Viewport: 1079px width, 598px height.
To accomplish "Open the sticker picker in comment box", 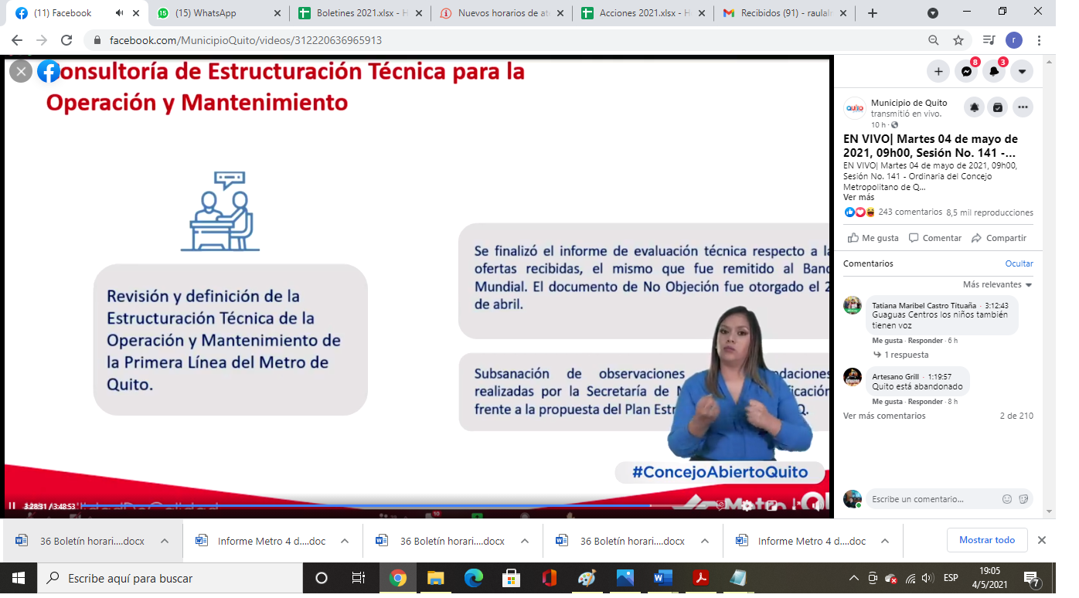I will [x=1023, y=499].
